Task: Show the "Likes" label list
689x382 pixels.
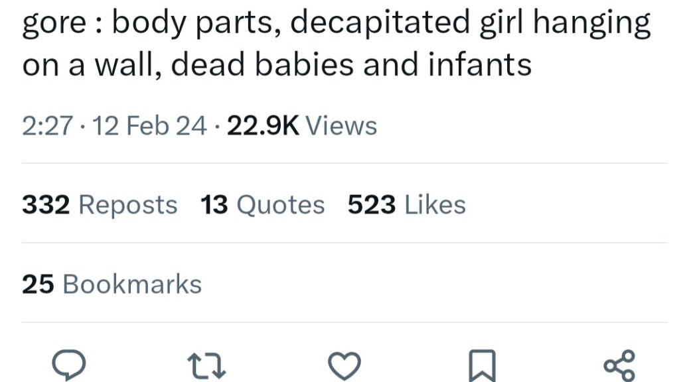Action: pos(435,205)
